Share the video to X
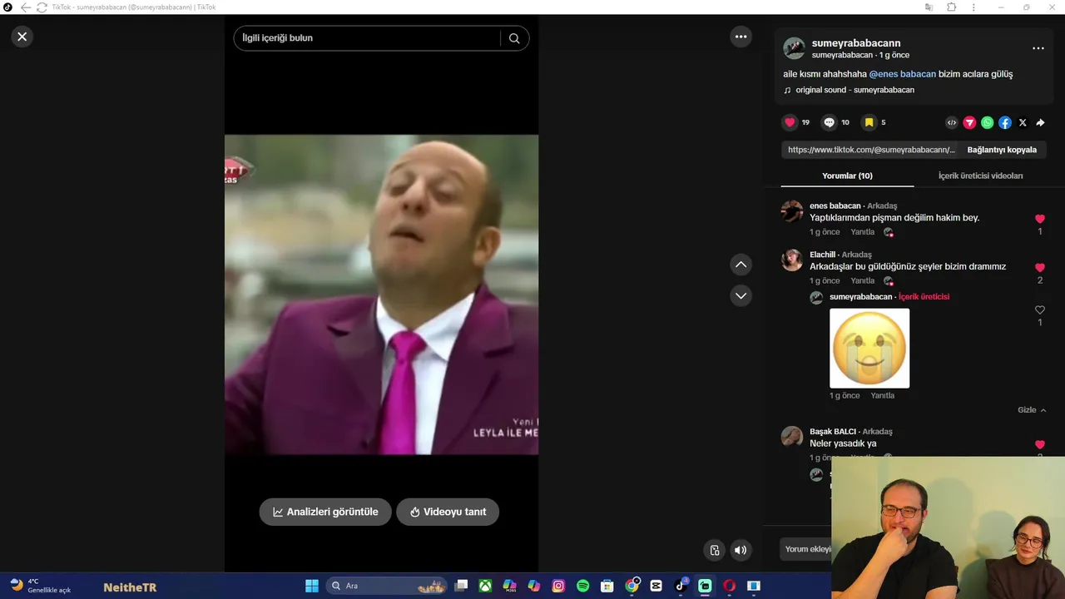 click(x=1023, y=122)
